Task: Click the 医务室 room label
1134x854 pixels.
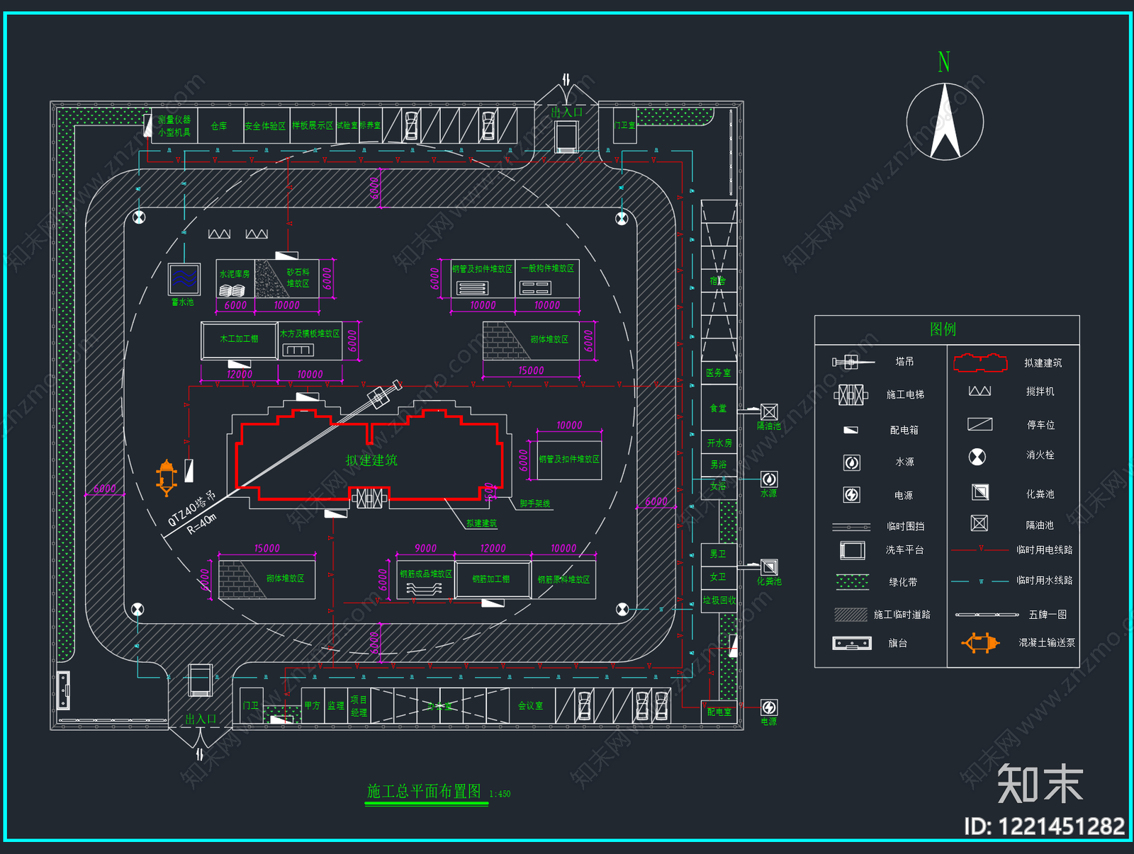Action: click(x=718, y=372)
